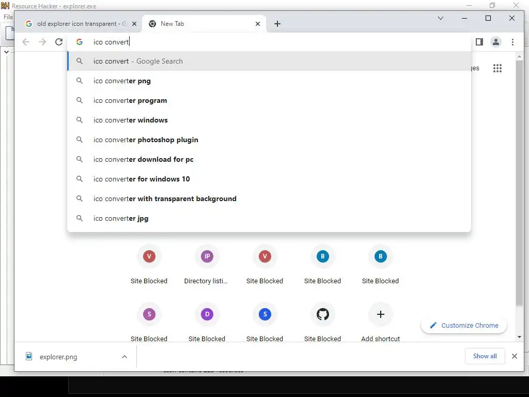Click the Add shortcut plus tile

click(380, 314)
